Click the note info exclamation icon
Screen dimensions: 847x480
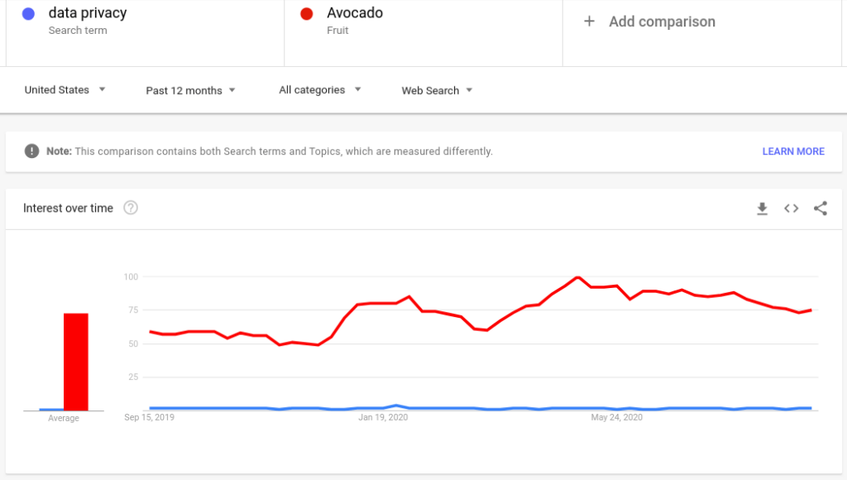pyautogui.click(x=31, y=151)
